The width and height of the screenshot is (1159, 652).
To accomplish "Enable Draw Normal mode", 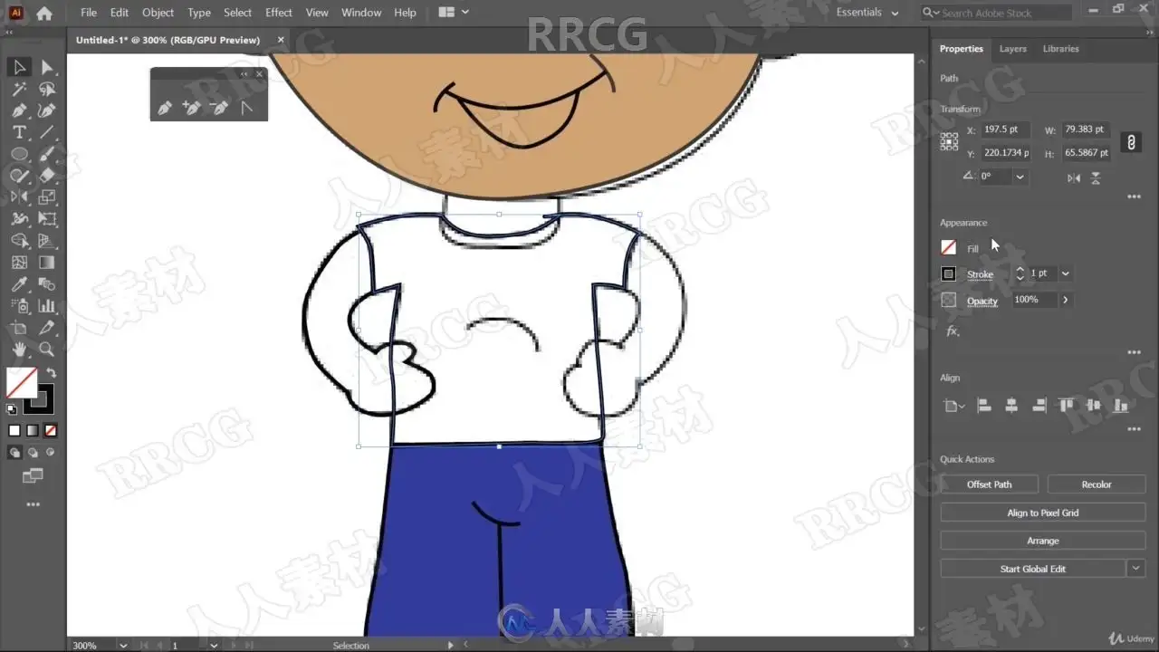I will point(14,452).
